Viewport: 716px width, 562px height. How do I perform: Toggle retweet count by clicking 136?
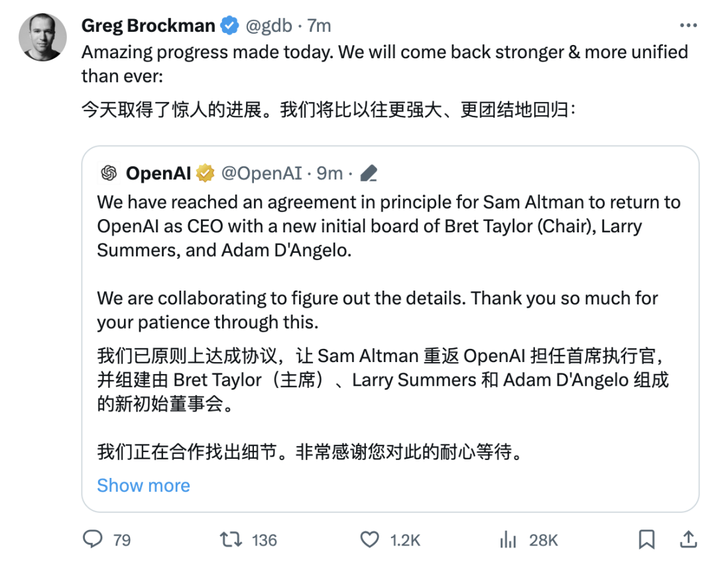[265, 540]
